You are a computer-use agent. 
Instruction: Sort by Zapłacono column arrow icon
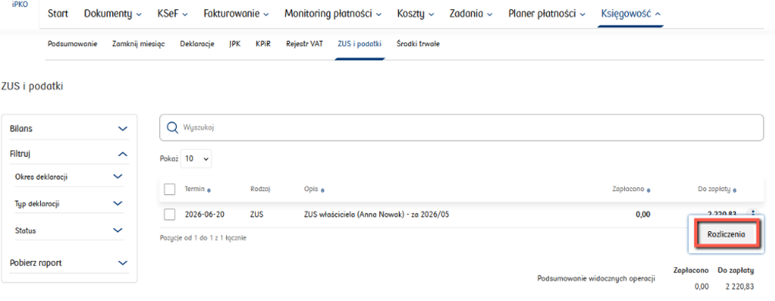coord(648,190)
